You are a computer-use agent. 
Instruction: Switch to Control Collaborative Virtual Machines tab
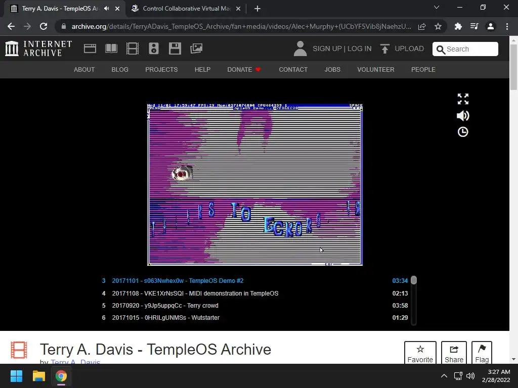pyautogui.click(x=186, y=9)
